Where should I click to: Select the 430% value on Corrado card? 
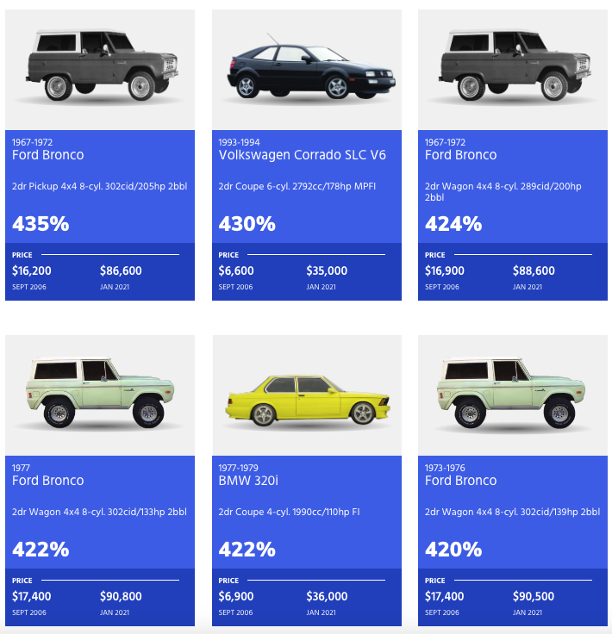(247, 224)
